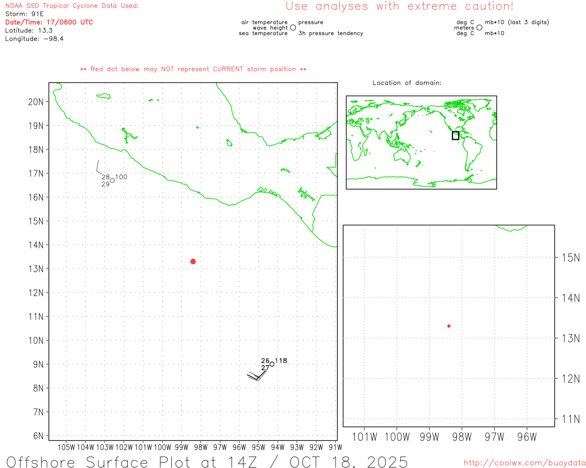Click the 96W label on zoomed inset map
This screenshot has width=586, height=468.
click(x=527, y=437)
